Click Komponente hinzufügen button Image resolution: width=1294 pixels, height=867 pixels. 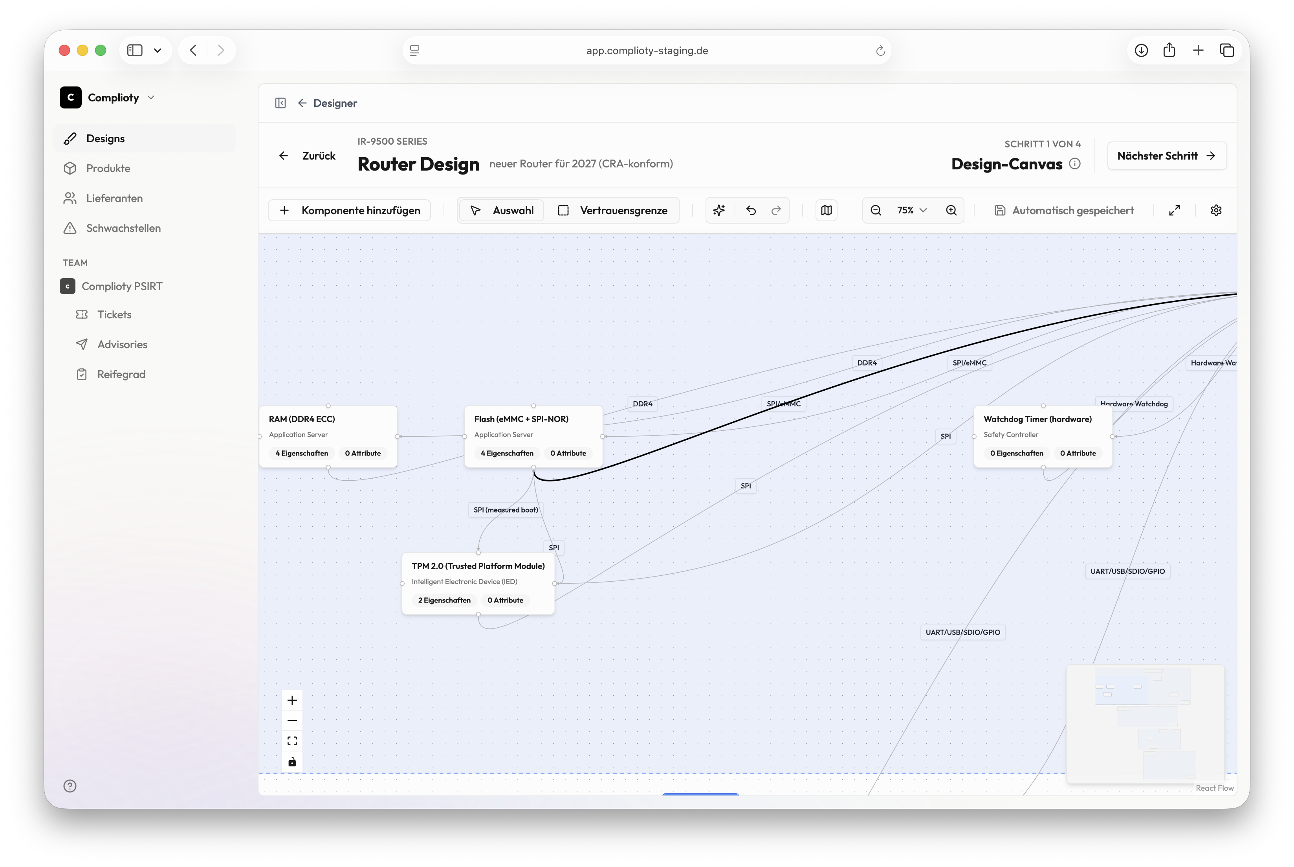pos(350,210)
